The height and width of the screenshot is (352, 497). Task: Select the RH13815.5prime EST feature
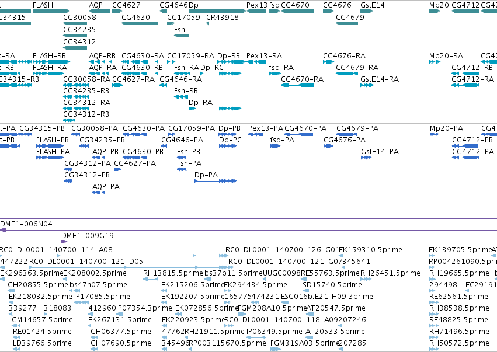(x=151, y=279)
